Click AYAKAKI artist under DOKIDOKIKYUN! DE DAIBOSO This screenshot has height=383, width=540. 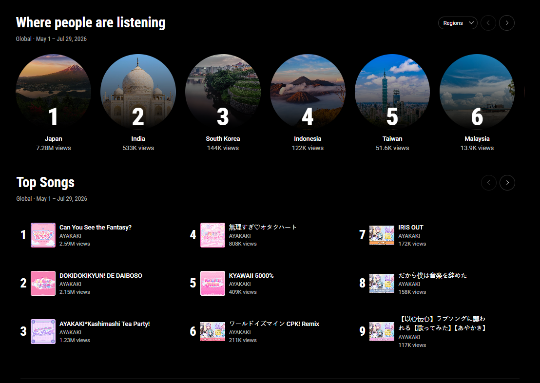(70, 284)
